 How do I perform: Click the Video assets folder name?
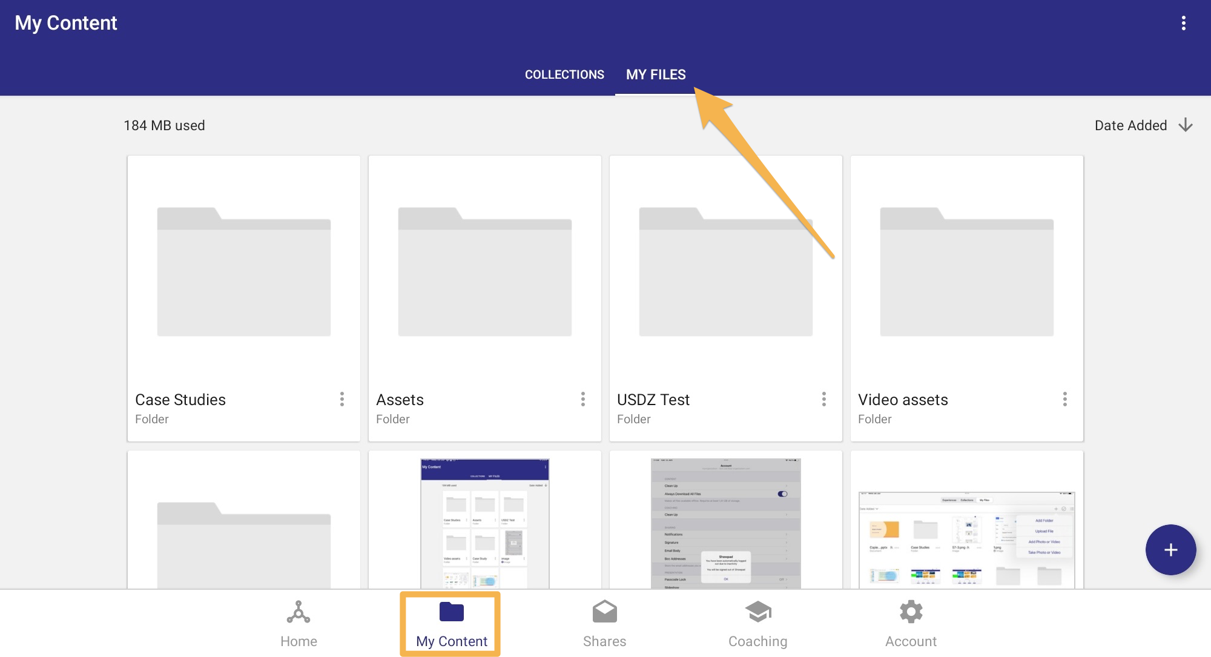click(x=903, y=400)
